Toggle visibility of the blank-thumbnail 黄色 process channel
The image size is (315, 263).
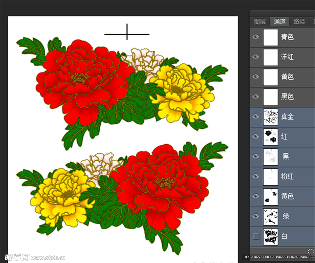256,77
